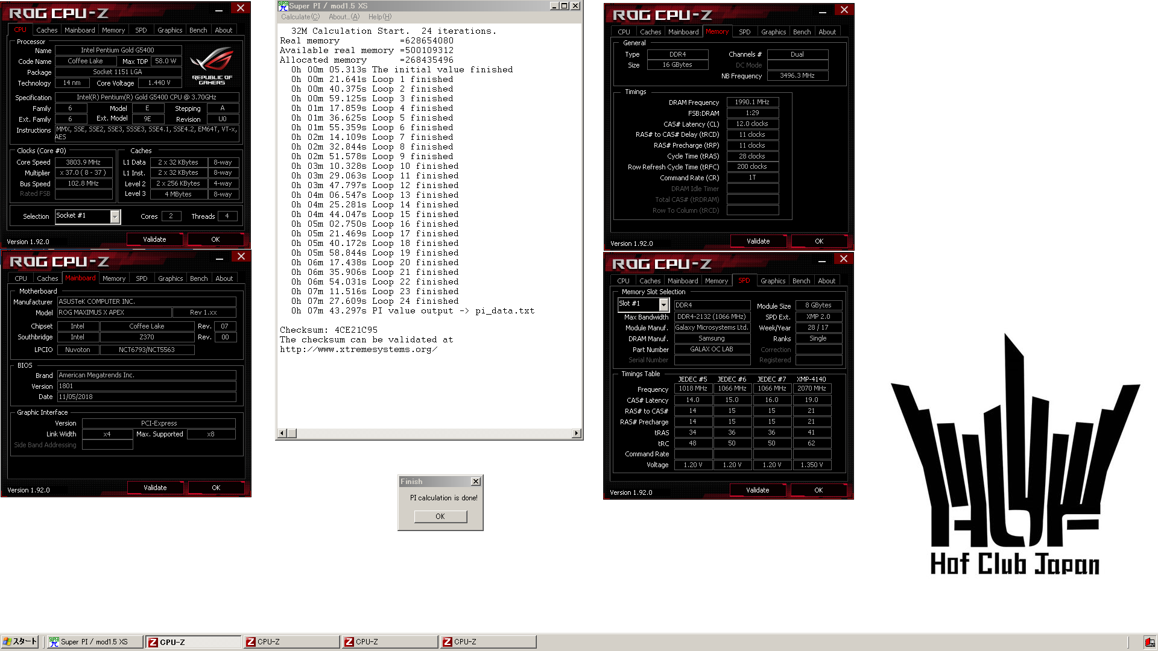
Task: Open Memory tab in Mainboard window
Action: pos(113,278)
